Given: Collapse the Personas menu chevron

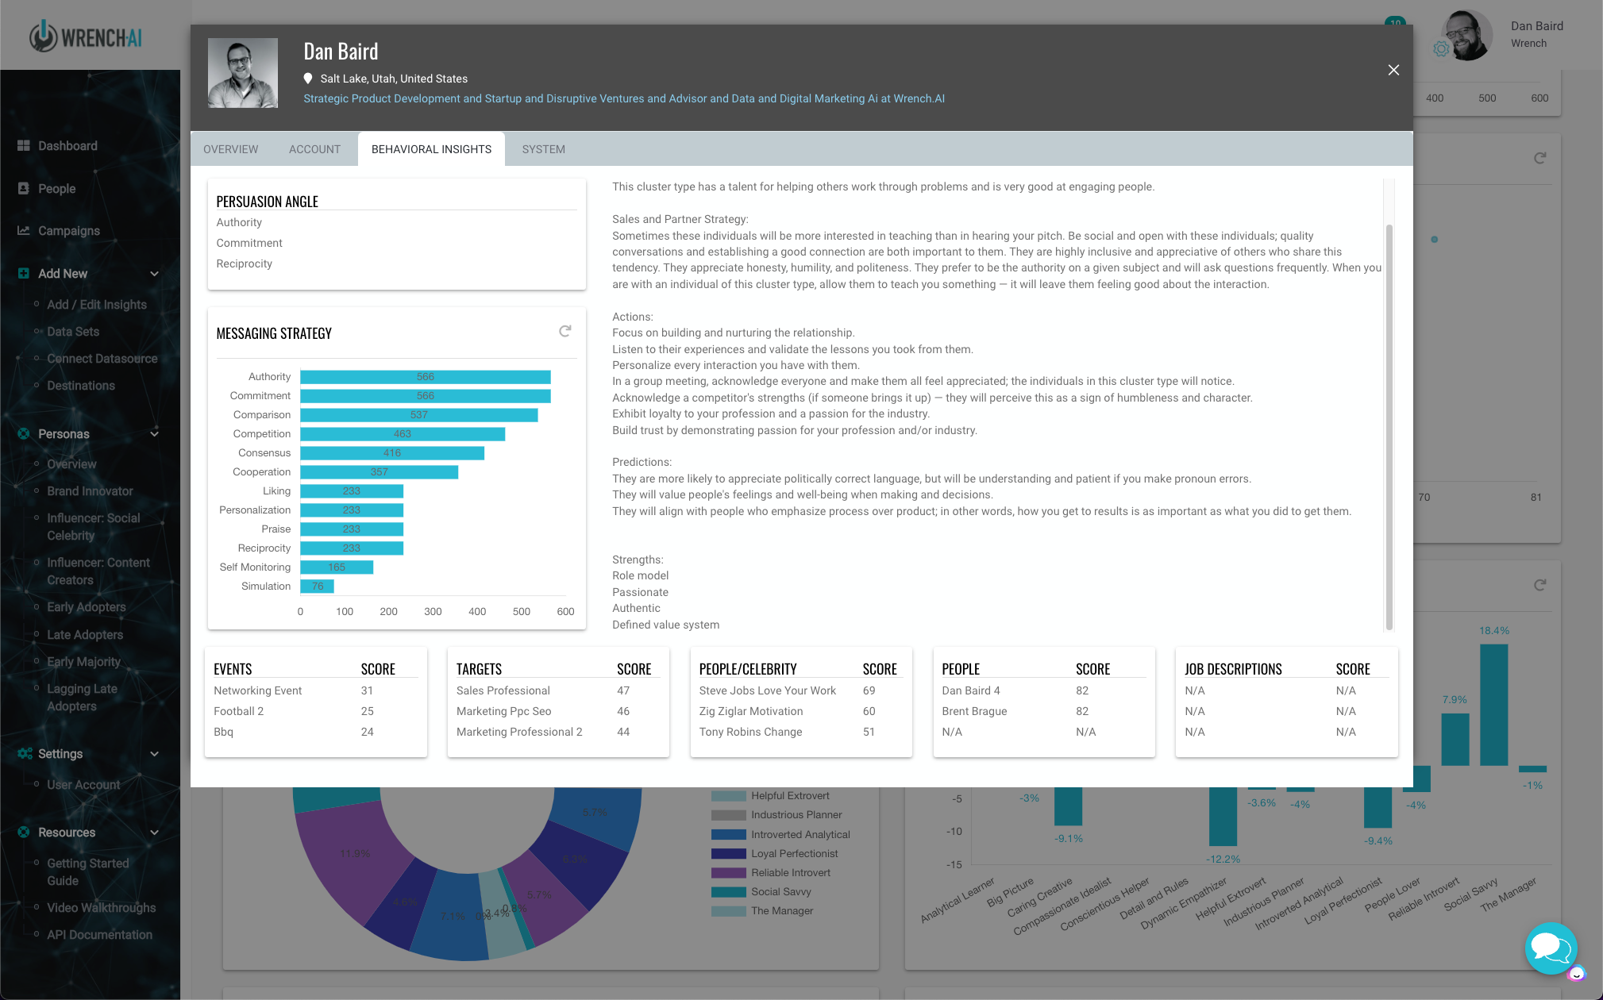Looking at the screenshot, I should coord(154,434).
